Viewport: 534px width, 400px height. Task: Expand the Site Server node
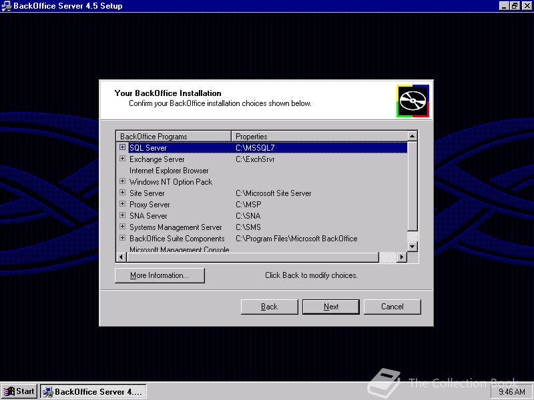122,193
